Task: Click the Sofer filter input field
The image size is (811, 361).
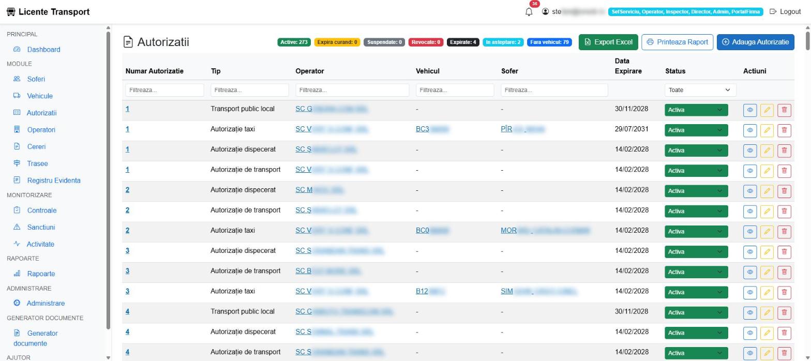Action: tap(554, 90)
